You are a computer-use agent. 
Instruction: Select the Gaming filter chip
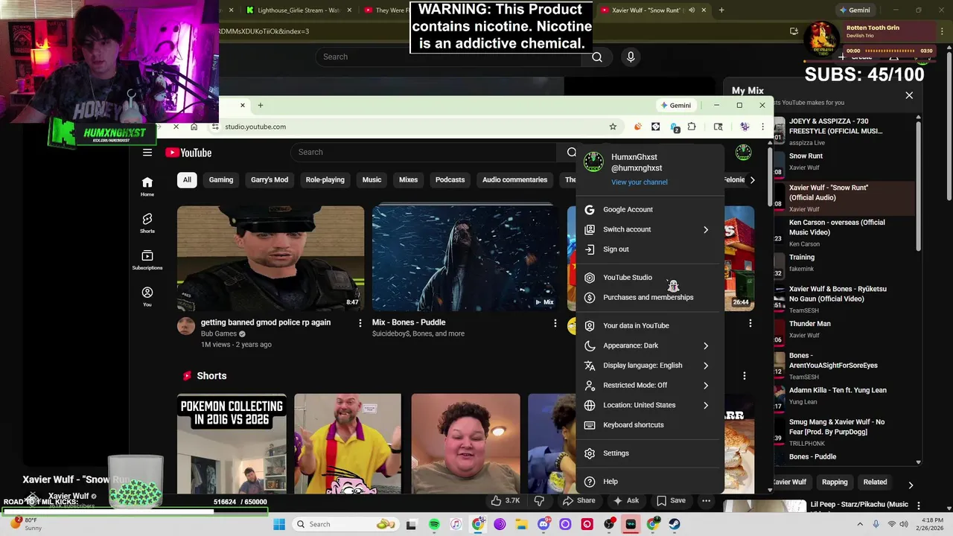[x=221, y=179]
